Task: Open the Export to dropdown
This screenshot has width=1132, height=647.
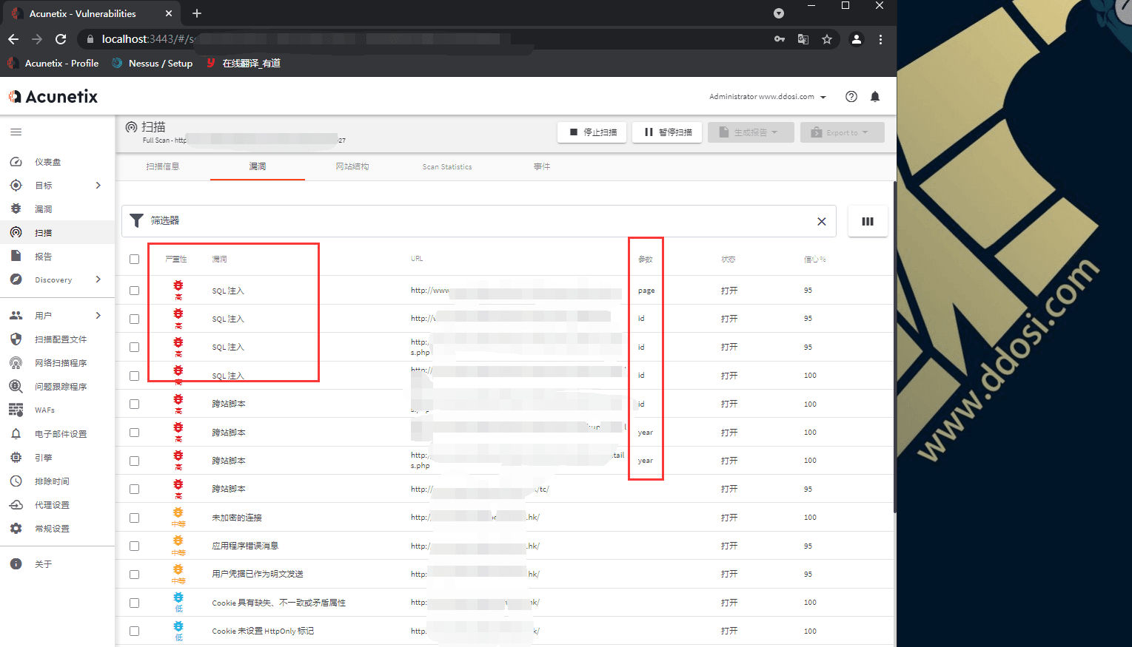Action: pyautogui.click(x=842, y=132)
